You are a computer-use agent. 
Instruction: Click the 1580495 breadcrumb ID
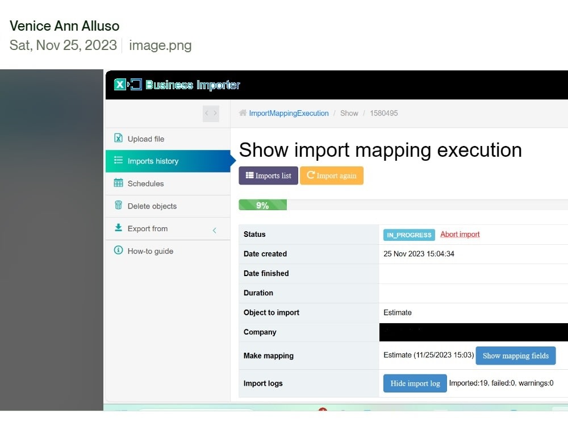pos(383,114)
